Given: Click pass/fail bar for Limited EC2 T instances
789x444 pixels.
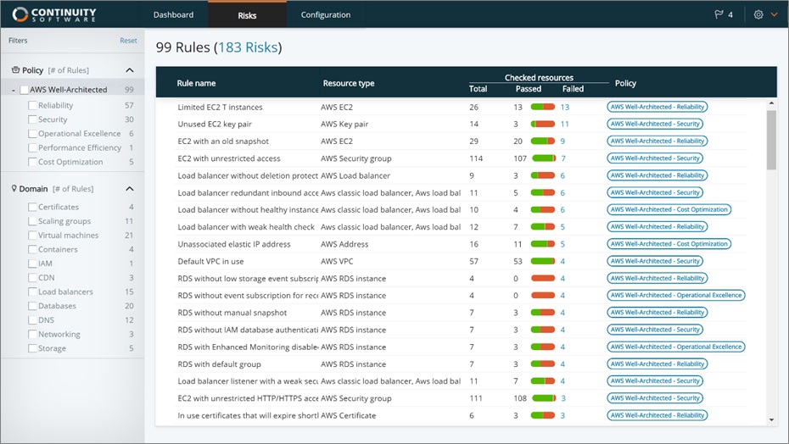Looking at the screenshot, I should click(x=543, y=107).
